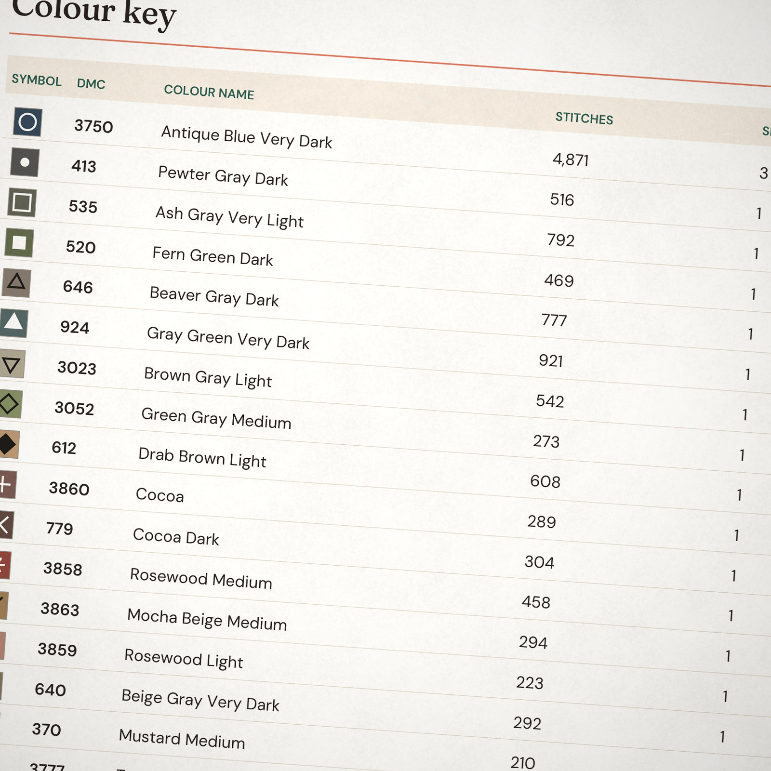Screen dimensions: 771x771
Task: Click the hollow-square symbol for DMC 535
Action: 22,202
